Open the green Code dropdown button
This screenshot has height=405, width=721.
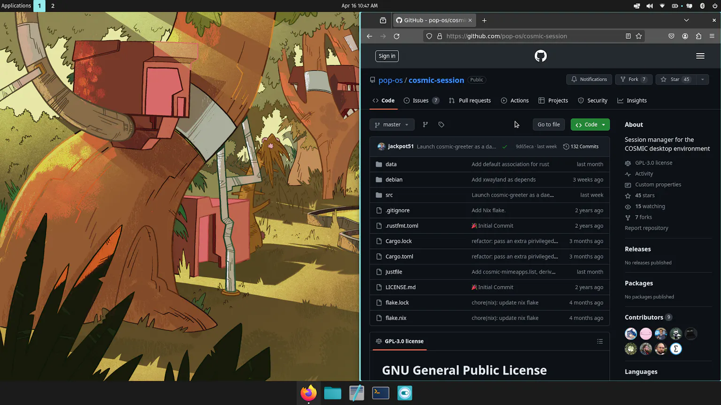click(x=590, y=125)
